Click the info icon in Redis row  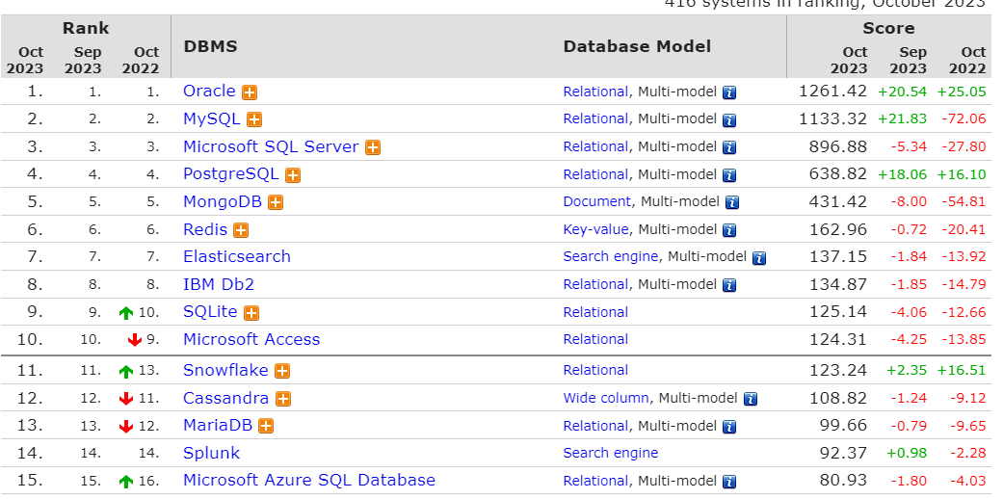coord(729,230)
